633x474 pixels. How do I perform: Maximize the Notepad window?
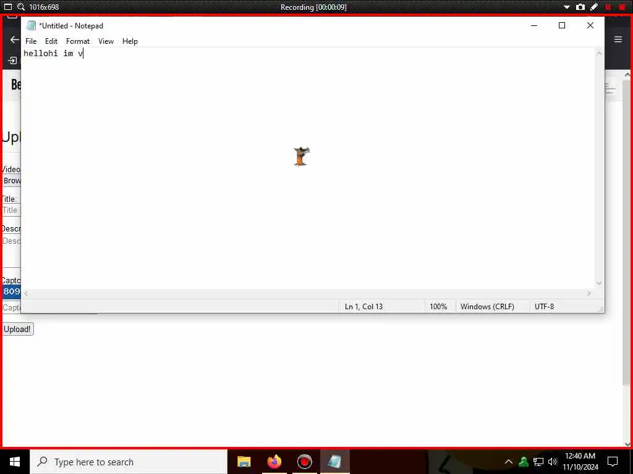coord(561,25)
